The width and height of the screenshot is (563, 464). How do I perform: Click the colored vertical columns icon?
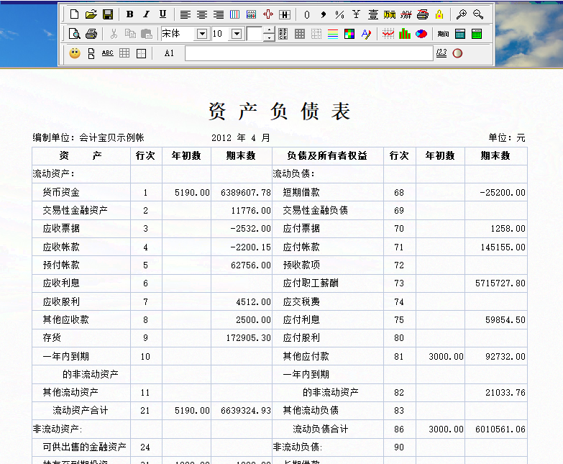click(235, 14)
